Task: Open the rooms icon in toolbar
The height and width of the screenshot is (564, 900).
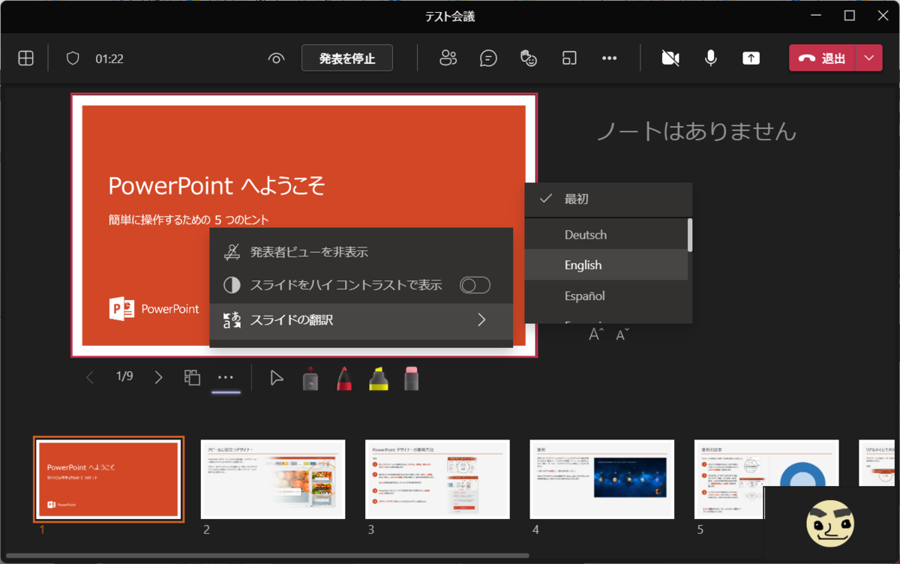Action: (x=569, y=58)
